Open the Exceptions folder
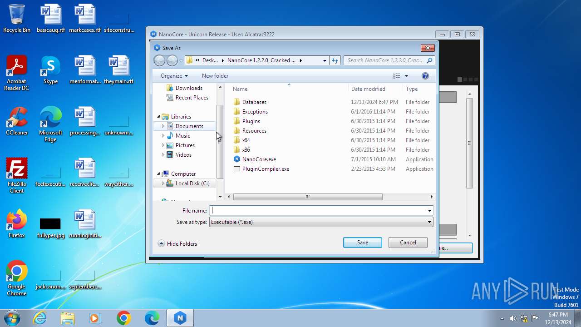This screenshot has width=581, height=327. [x=255, y=112]
